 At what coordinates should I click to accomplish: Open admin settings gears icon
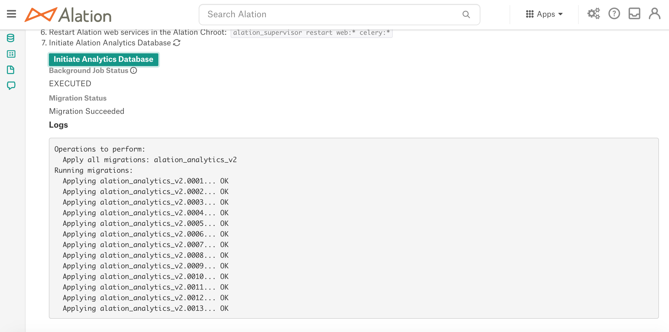click(594, 14)
